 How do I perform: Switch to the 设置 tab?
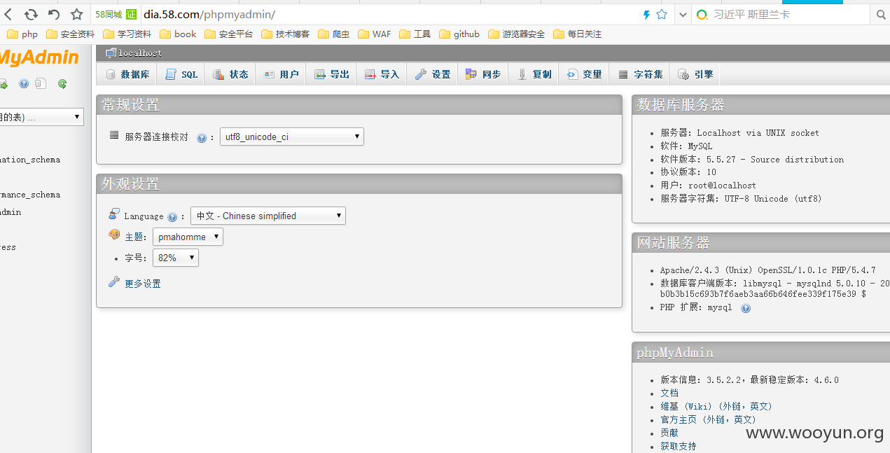click(433, 74)
